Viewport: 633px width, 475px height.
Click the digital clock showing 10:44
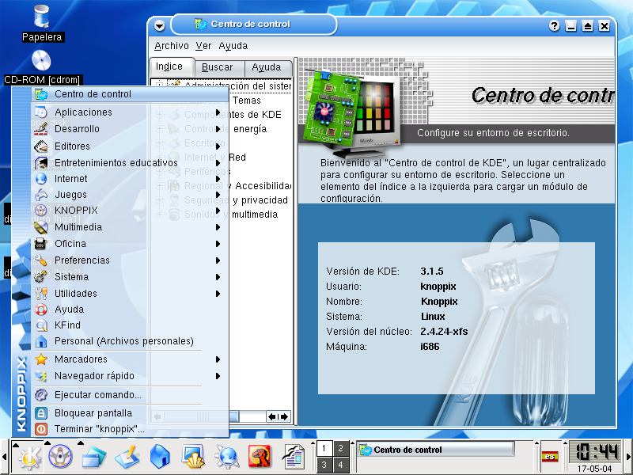594,452
